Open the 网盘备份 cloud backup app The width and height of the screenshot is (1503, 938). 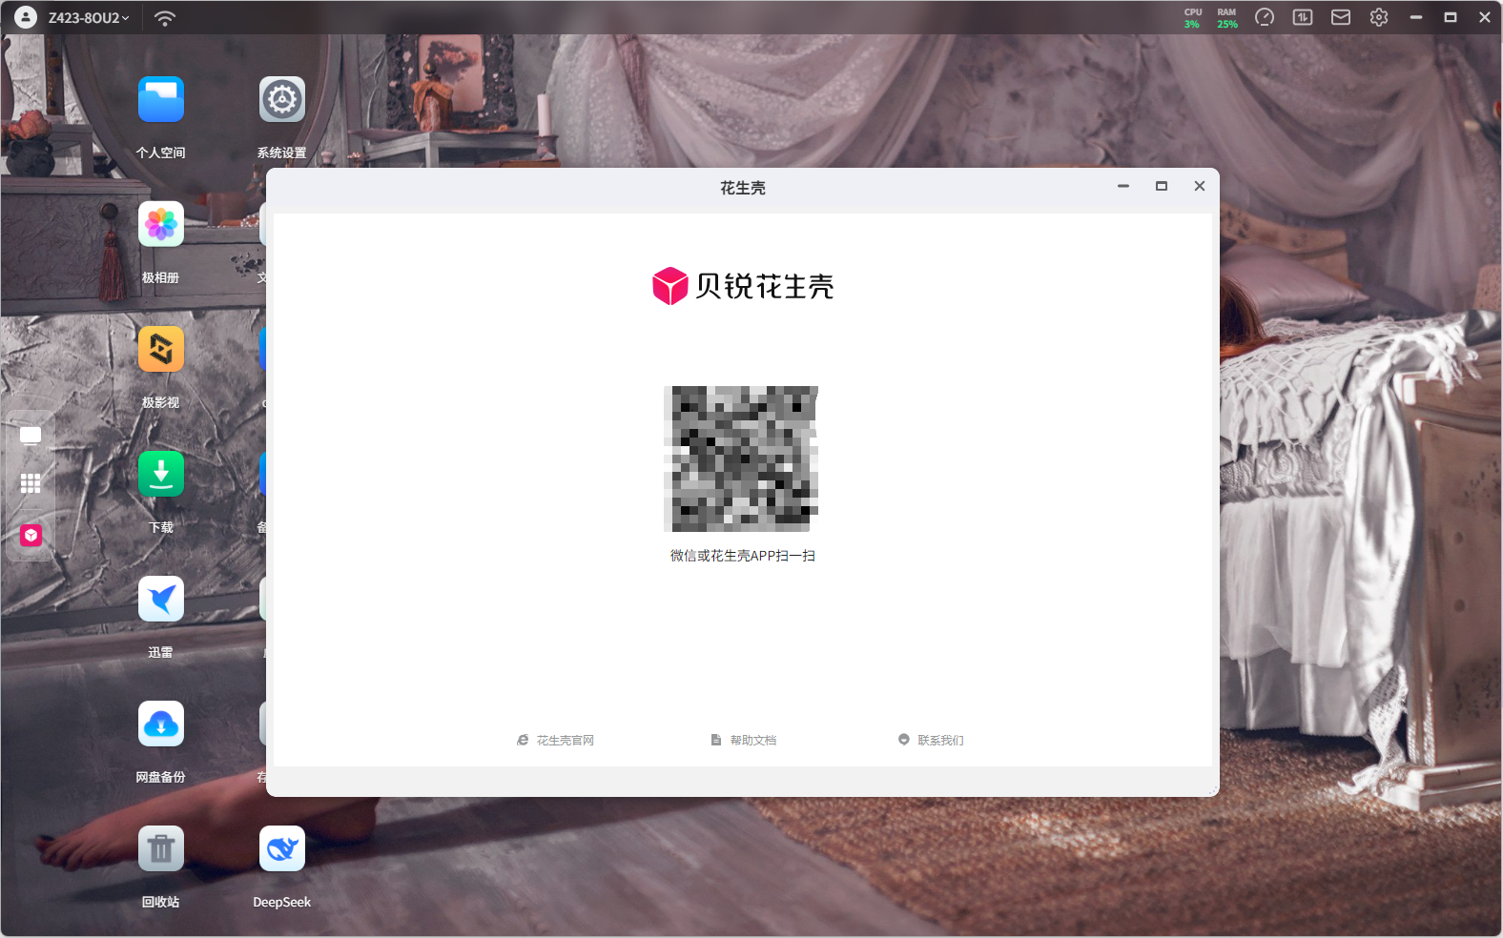160,724
